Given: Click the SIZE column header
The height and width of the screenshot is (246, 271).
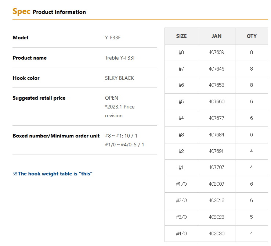Looking at the screenshot, I should [181, 36].
